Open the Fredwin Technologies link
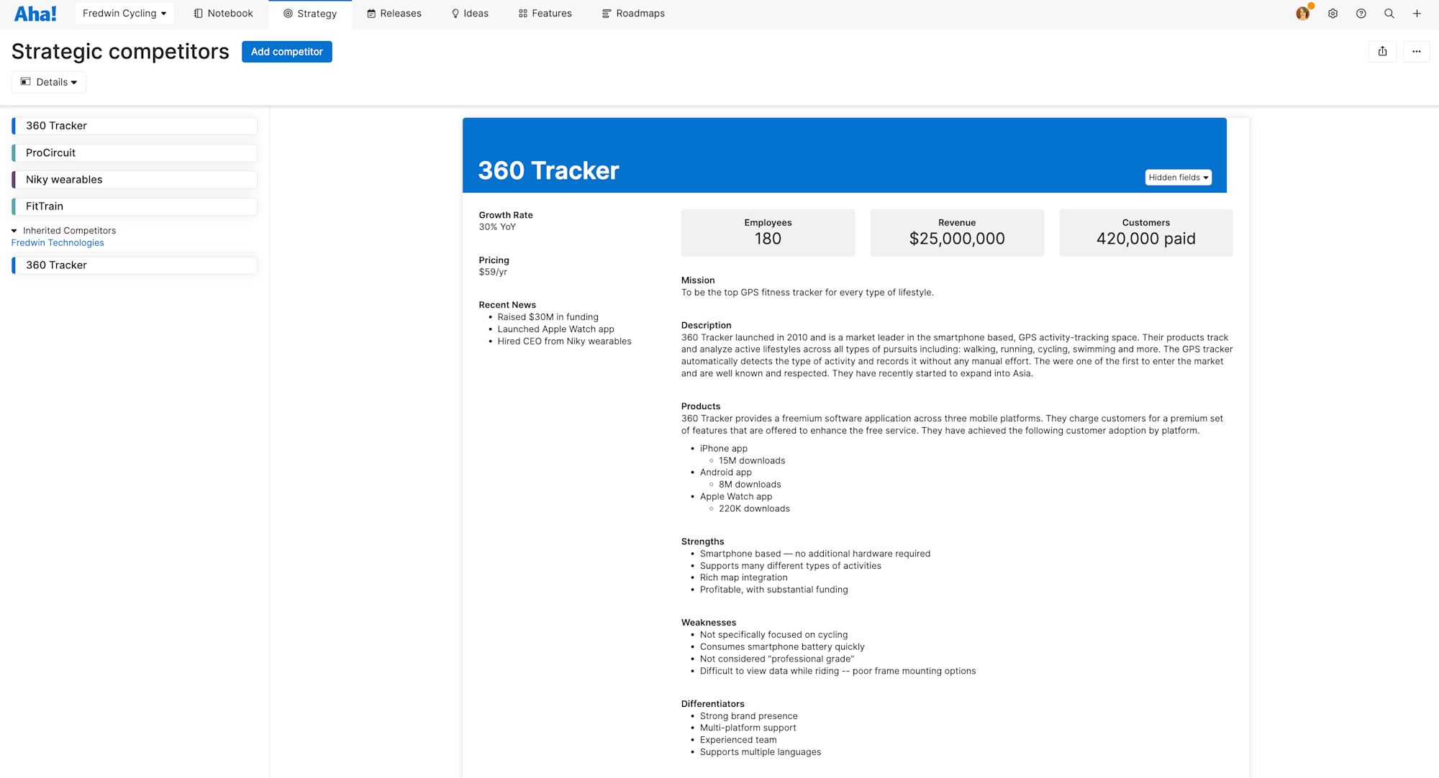The height and width of the screenshot is (778, 1439). tap(57, 242)
